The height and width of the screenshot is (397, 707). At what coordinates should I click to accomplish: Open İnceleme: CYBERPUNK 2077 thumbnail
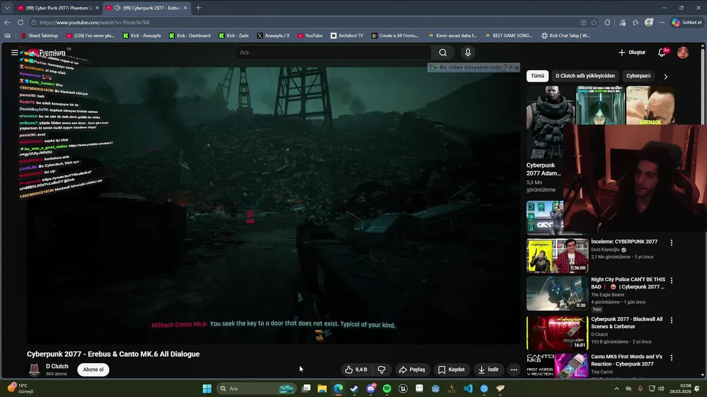coord(557,255)
